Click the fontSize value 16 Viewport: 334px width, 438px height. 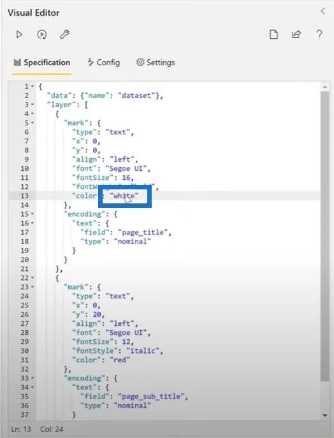pyautogui.click(x=126, y=178)
